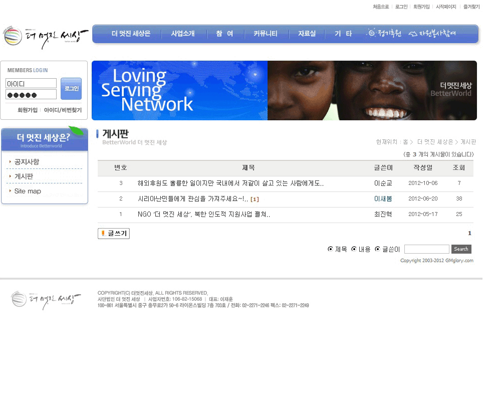The width and height of the screenshot is (491, 399).
Task: Click page number 1 in pagination
Action: click(469, 233)
